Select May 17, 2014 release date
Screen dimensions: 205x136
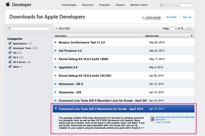coord(157,59)
